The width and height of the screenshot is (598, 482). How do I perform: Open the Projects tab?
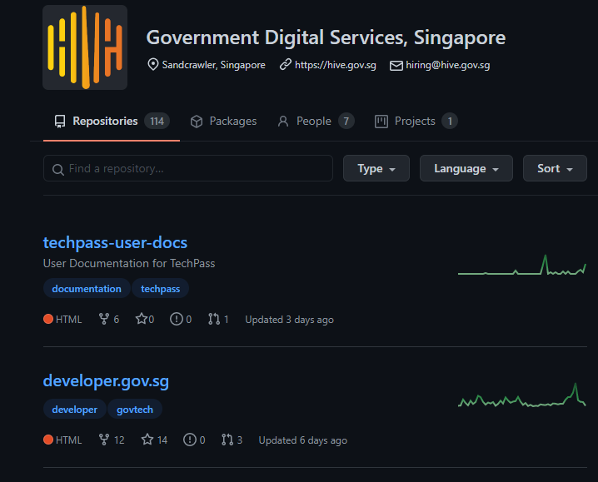(416, 122)
